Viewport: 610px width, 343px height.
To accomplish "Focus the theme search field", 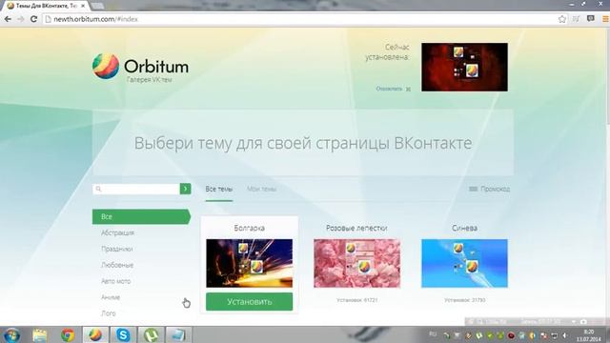I will [136, 189].
